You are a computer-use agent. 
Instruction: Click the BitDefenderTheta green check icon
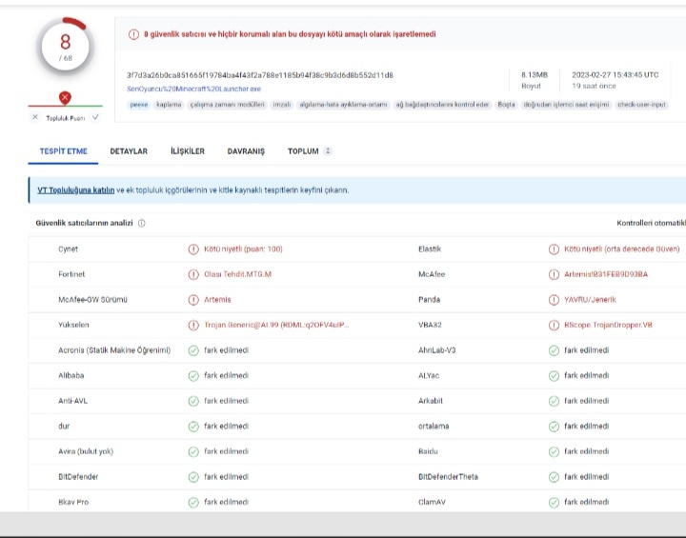coord(554,477)
